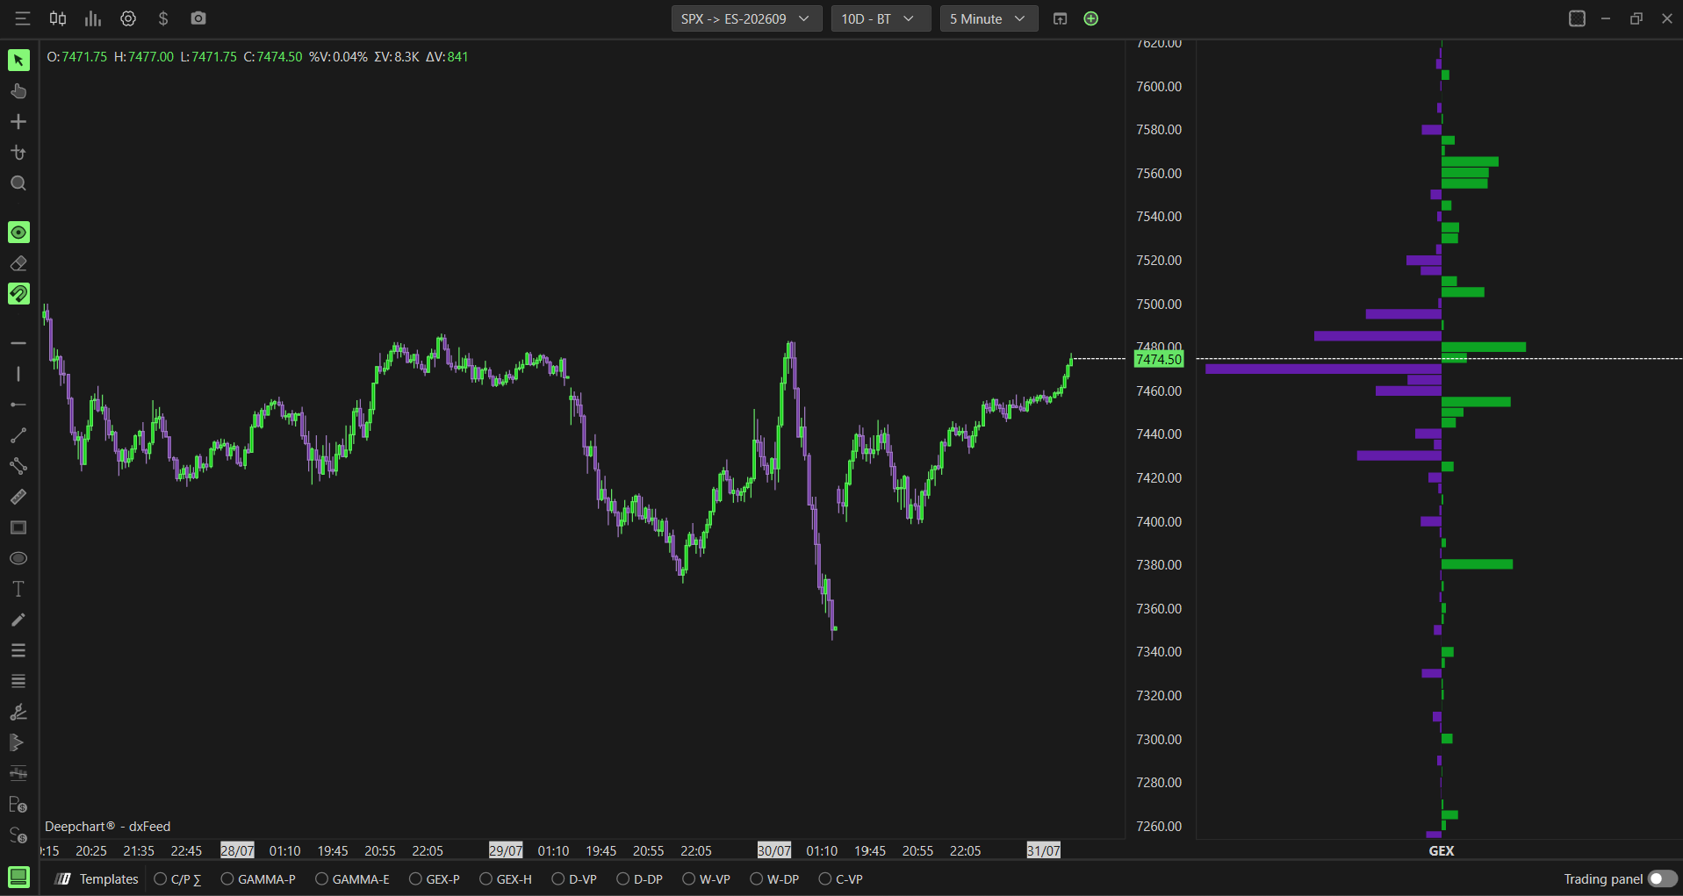Open the SPX -> ES-202609 symbol dropdown

click(746, 18)
